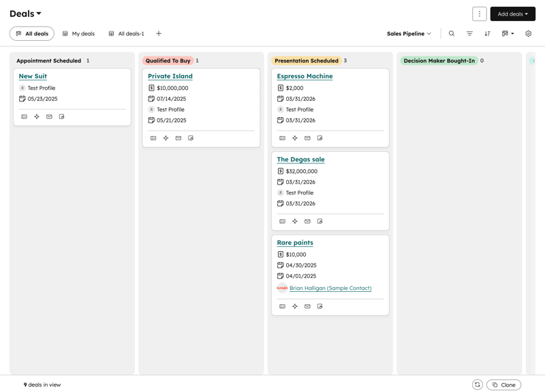Open Brian Halligan sample contact link
This screenshot has width=545, height=392.
(330, 288)
